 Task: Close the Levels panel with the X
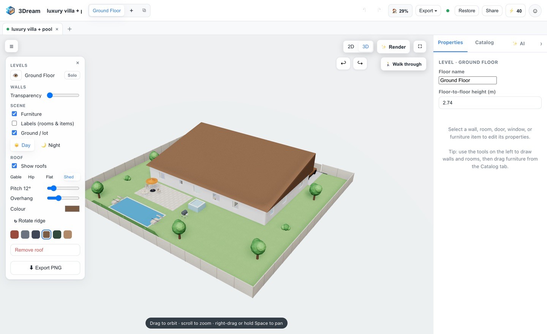pyautogui.click(x=77, y=63)
